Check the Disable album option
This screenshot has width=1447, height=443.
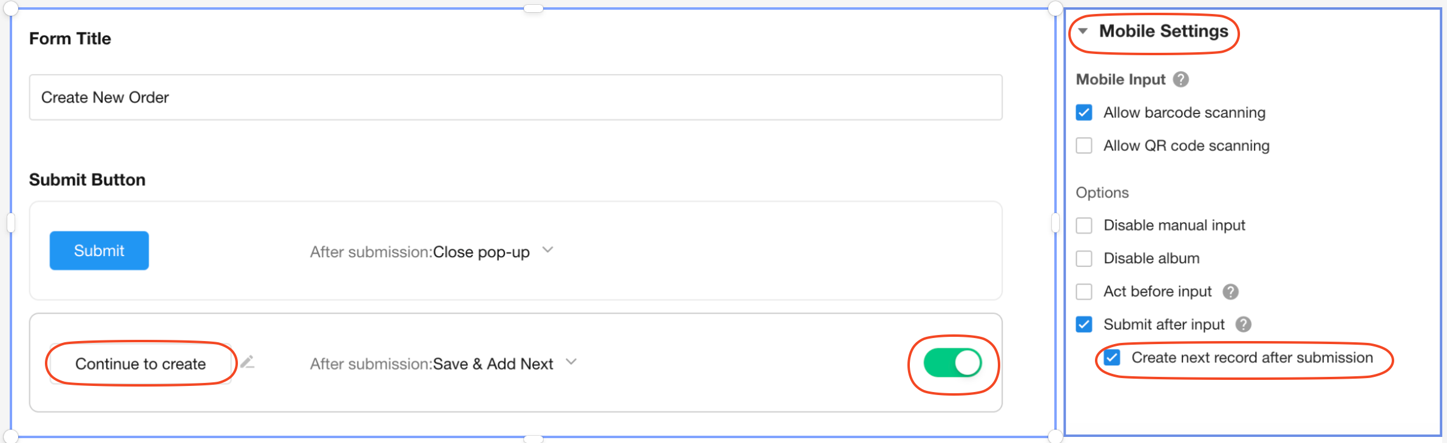coord(1084,259)
